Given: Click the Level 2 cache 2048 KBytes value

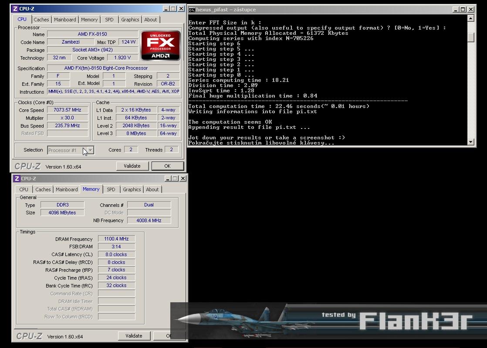Looking at the screenshot, I should (x=136, y=126).
